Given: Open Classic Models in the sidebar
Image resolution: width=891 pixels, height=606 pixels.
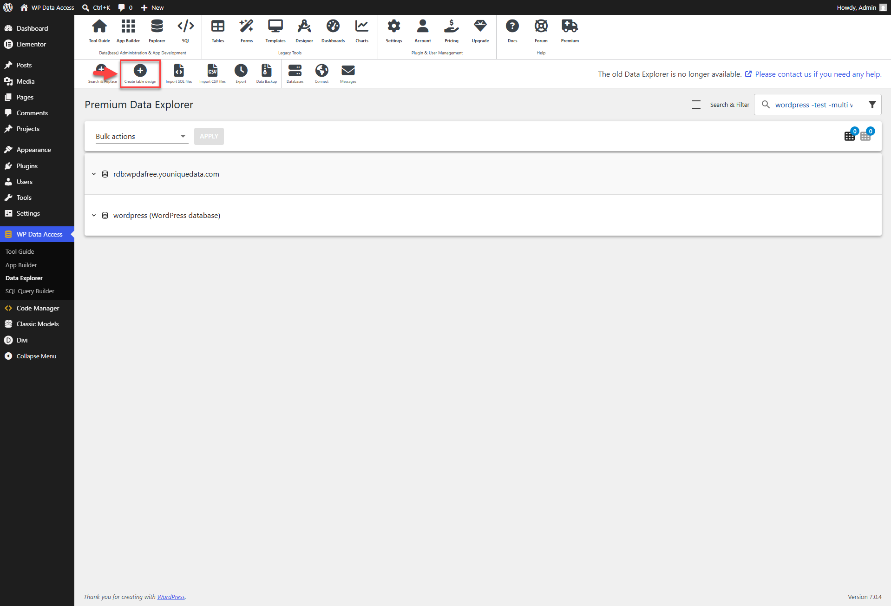Looking at the screenshot, I should coord(37,324).
